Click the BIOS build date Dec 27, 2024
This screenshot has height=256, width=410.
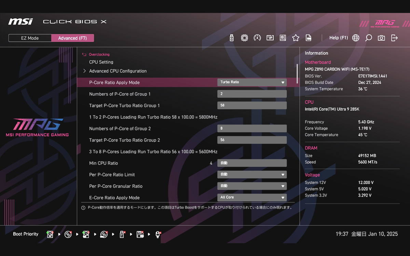(370, 83)
